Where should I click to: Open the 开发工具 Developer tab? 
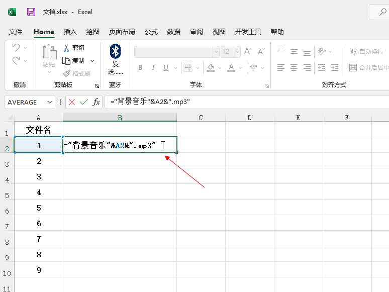[x=248, y=32]
